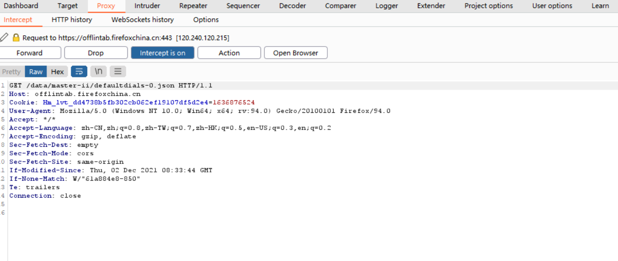Open the Dashboard tab
The image size is (618, 261).
point(21,6)
